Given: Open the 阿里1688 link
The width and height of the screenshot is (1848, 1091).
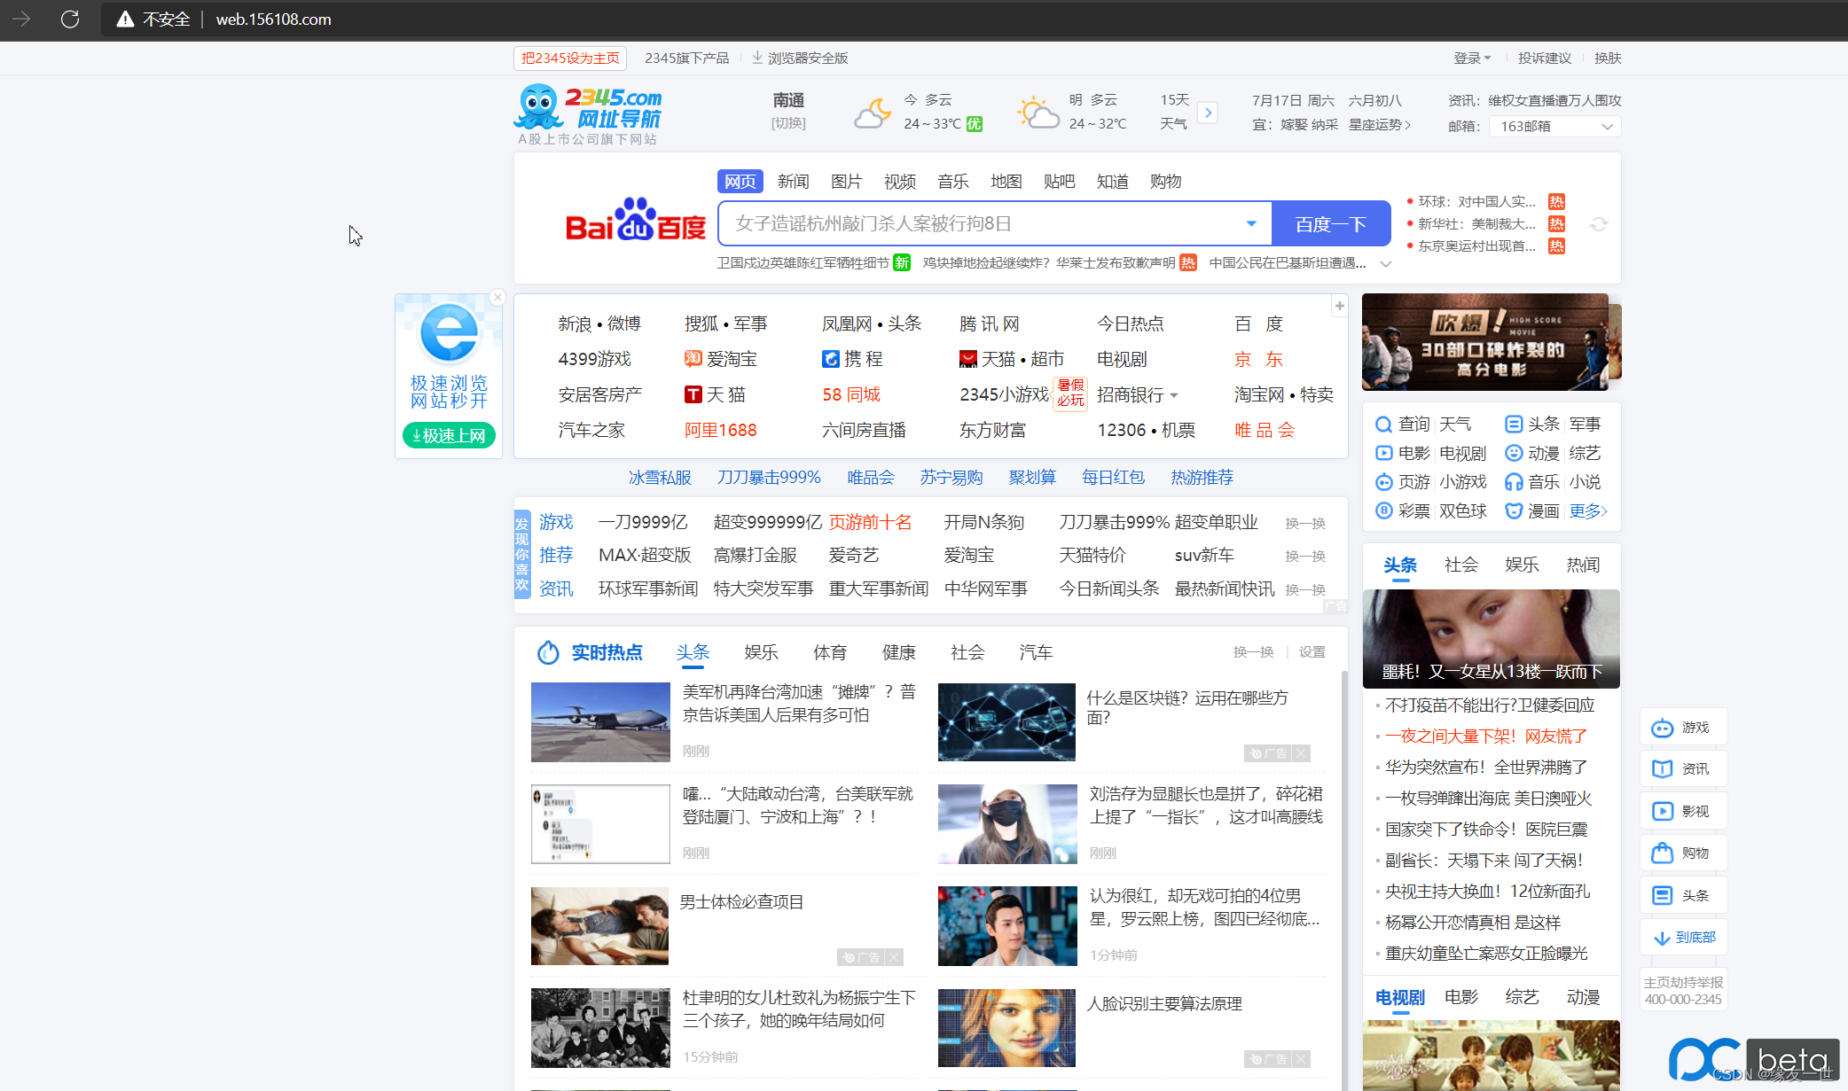Looking at the screenshot, I should [x=720, y=431].
